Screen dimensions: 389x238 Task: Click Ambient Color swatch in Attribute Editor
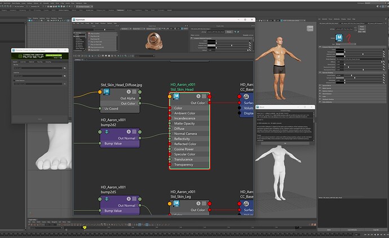click(x=340, y=54)
